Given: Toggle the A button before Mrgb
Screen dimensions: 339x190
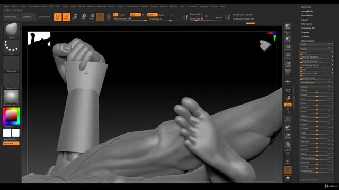Looking at the screenshot, I should [x=115, y=15].
